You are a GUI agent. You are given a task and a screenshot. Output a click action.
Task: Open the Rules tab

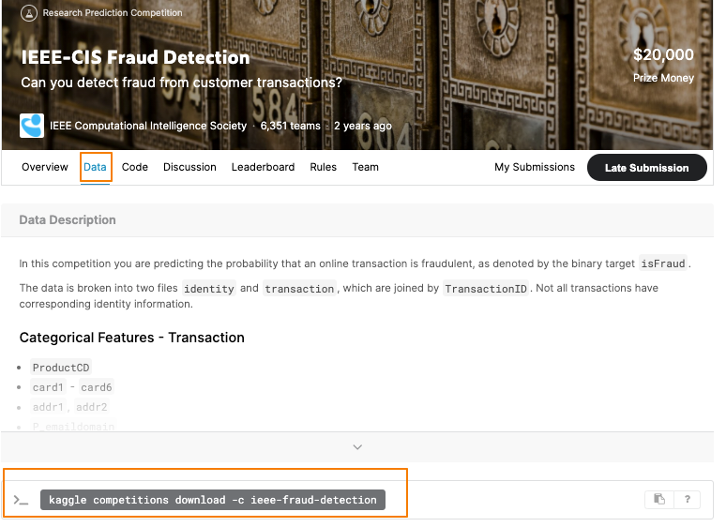coord(323,167)
